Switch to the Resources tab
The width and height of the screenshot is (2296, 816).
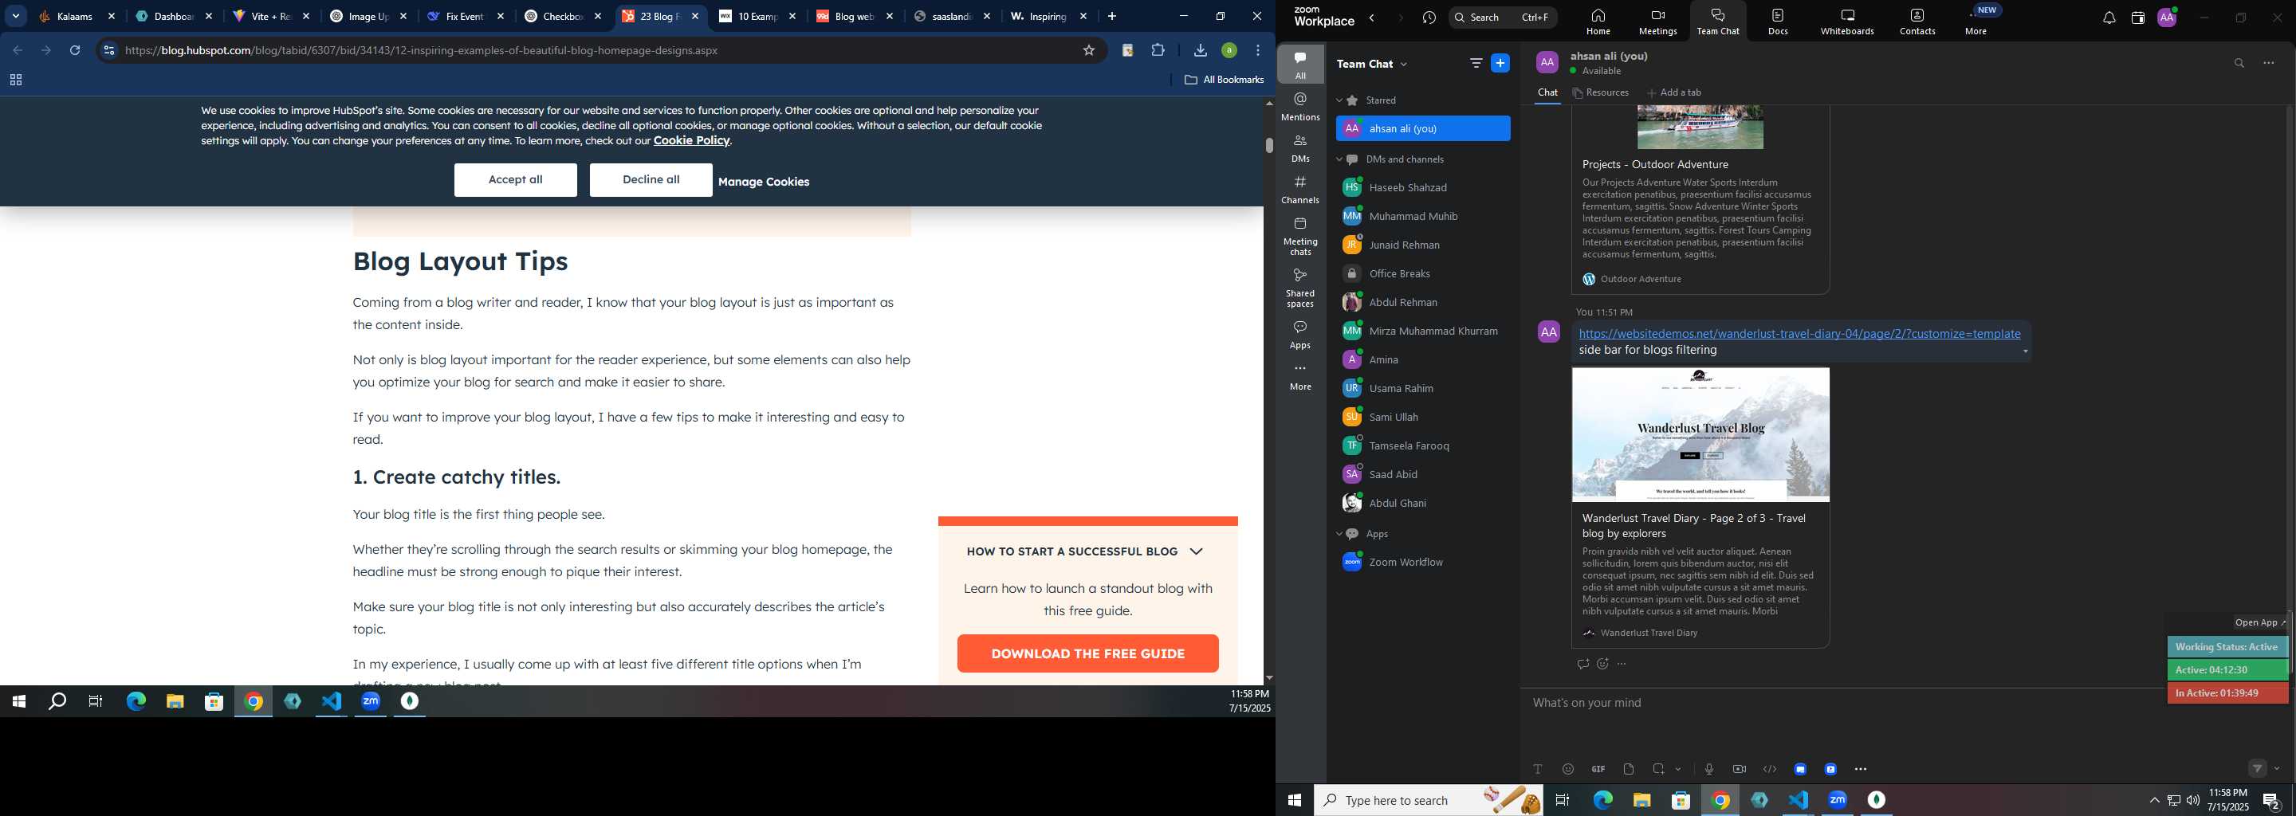(x=1601, y=92)
